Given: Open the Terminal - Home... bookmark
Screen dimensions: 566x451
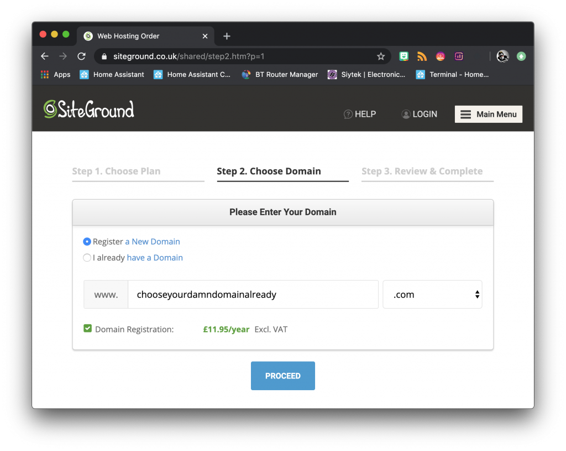Looking at the screenshot, I should click(452, 75).
